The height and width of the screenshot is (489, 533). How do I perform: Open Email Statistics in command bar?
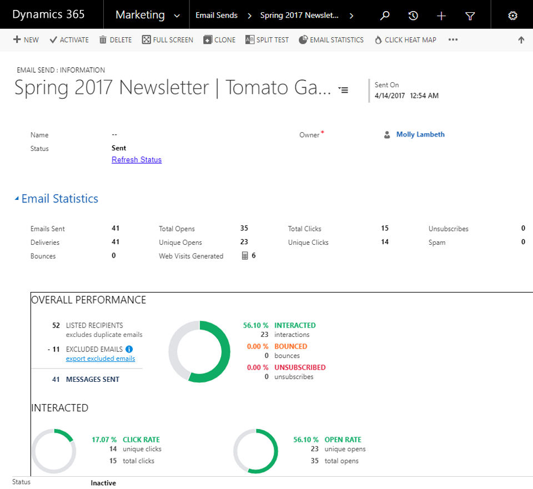click(331, 40)
